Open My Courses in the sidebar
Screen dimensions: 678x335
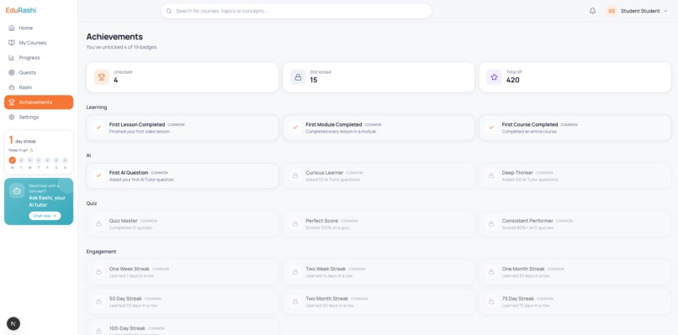(x=39, y=43)
